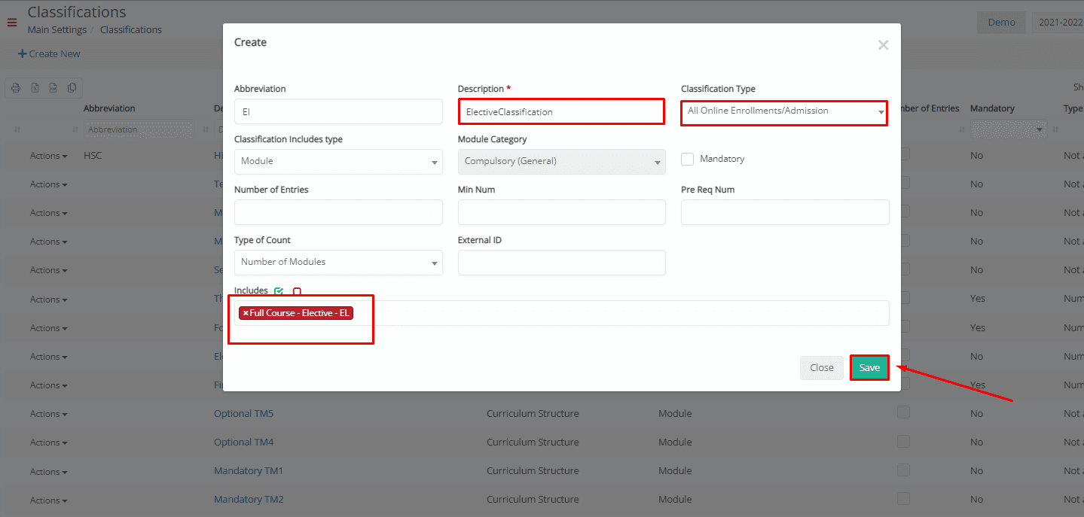Toggle the checkbox in the Mandatory TM2 row
1084x517 pixels.
click(903, 498)
